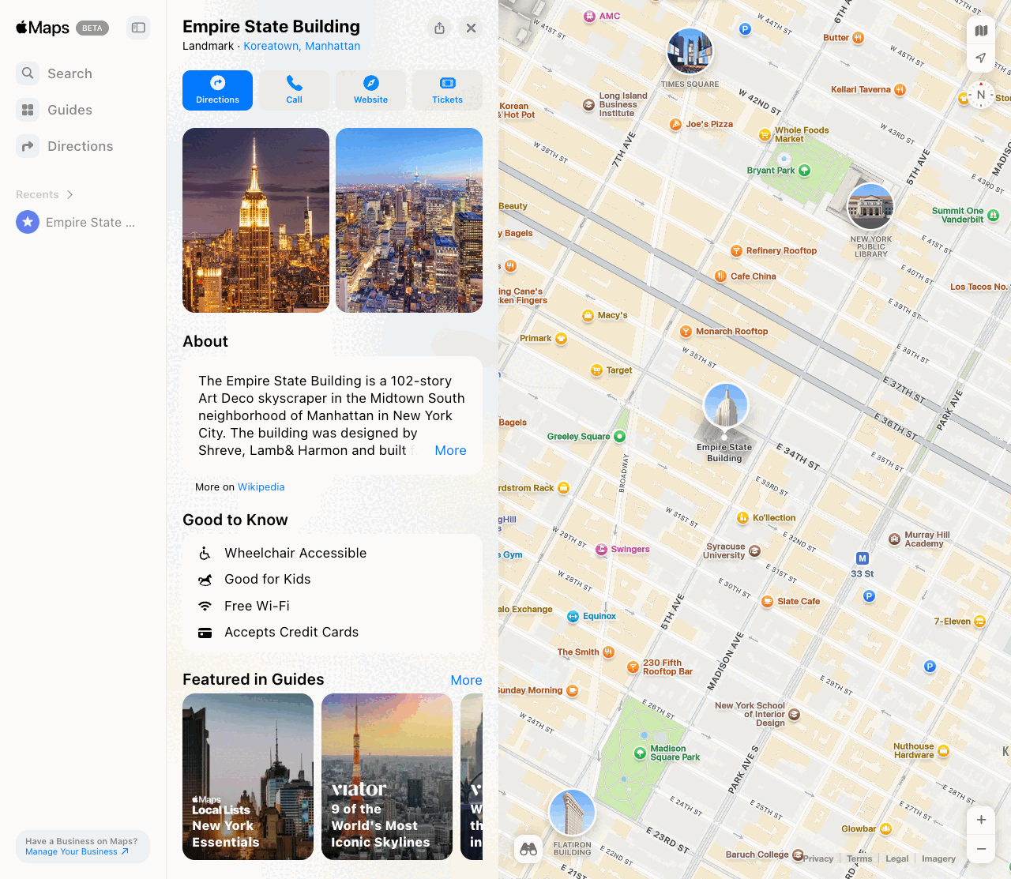Viewport: 1011px width, 879px height.
Task: Select Flatiron Building map marker
Action: point(572,812)
